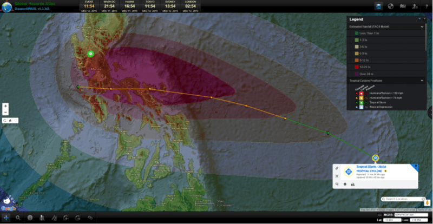Screen dimensions: 433x224
Task: Select the pan tool in bottom toolbar
Action: coord(6,218)
